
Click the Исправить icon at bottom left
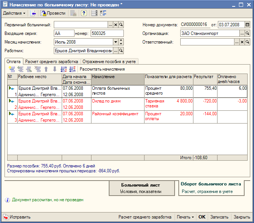click(6, 217)
